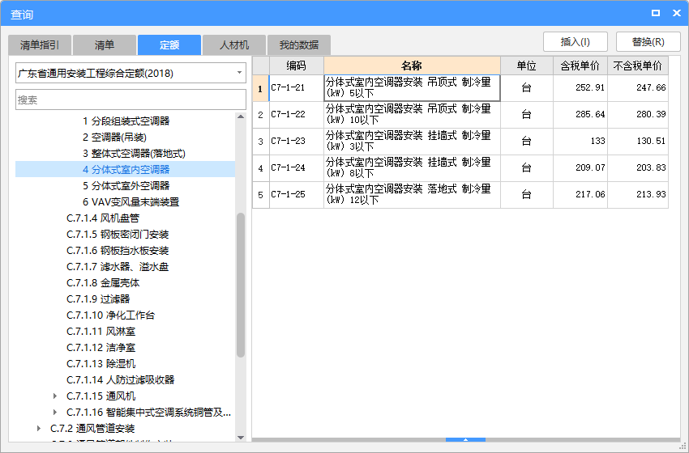Select C.7.1.7 滤水器、溢水盘 in tree
This screenshot has height=453, width=689.
point(118,267)
